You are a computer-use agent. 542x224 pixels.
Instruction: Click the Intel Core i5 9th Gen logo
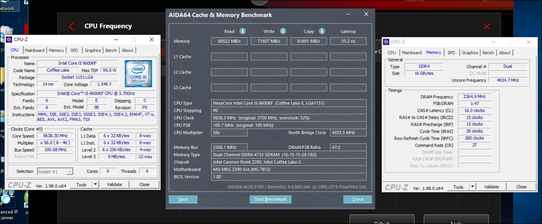point(138,74)
